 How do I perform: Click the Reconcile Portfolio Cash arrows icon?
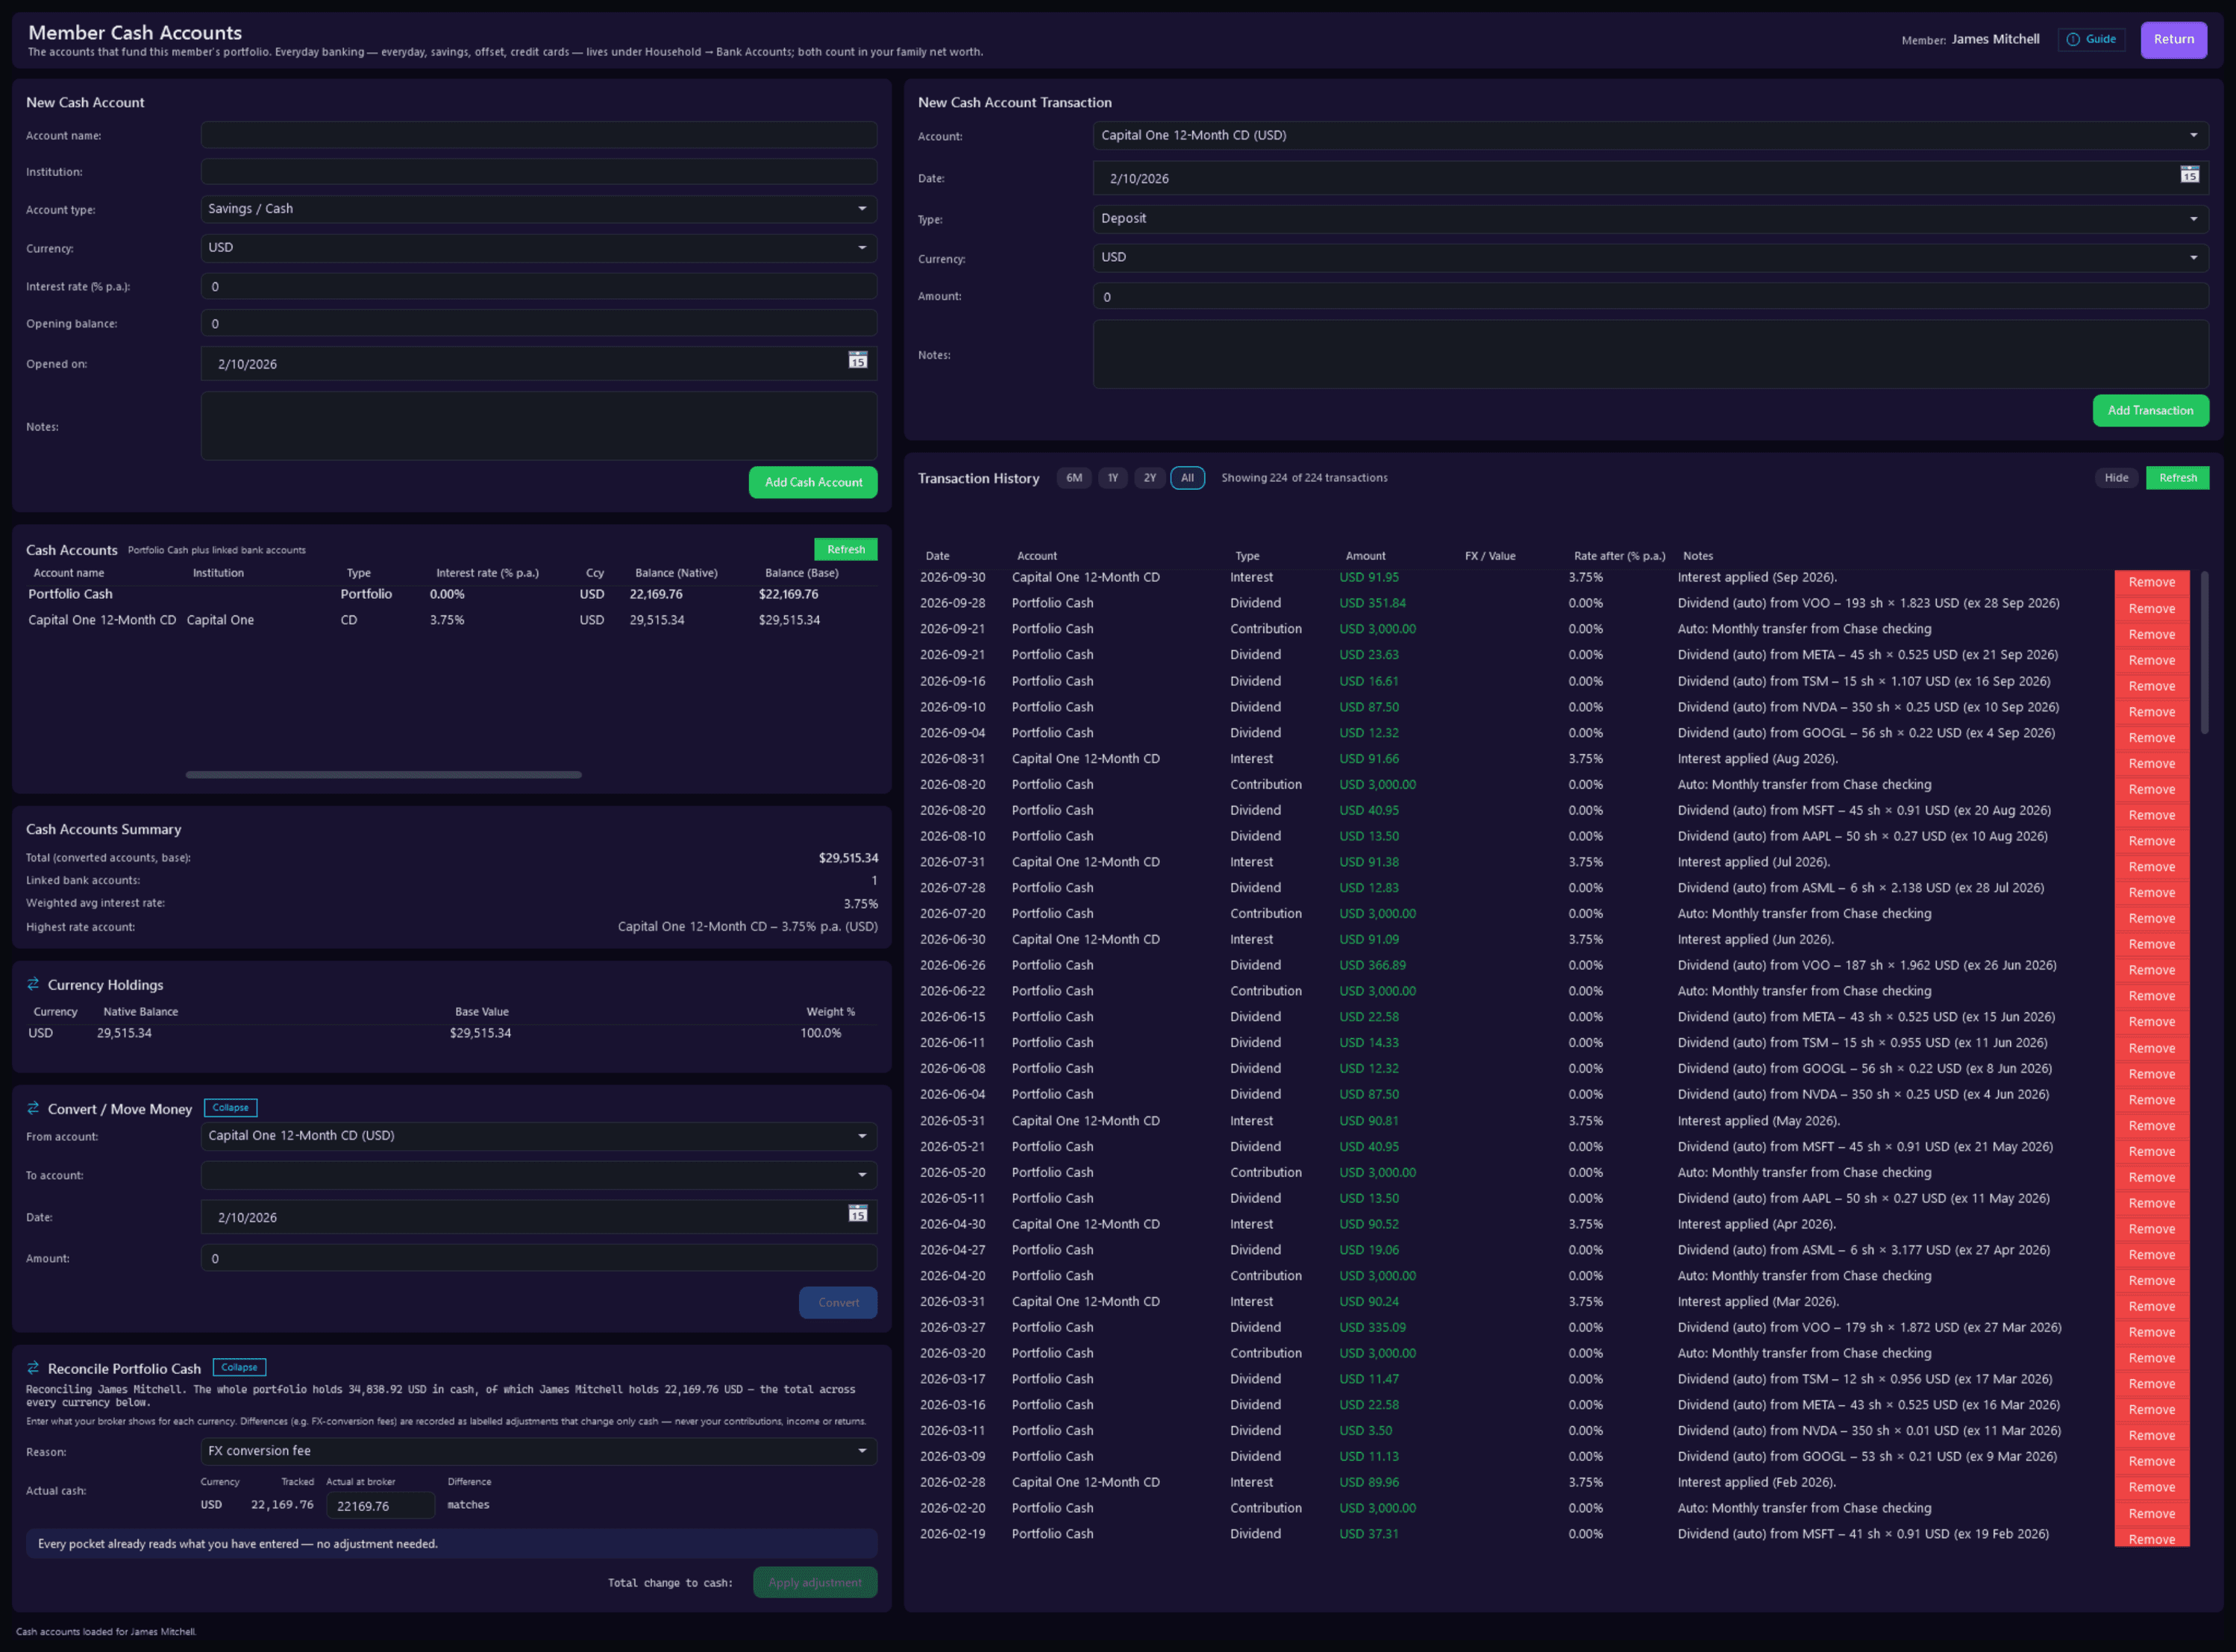coord(33,1367)
